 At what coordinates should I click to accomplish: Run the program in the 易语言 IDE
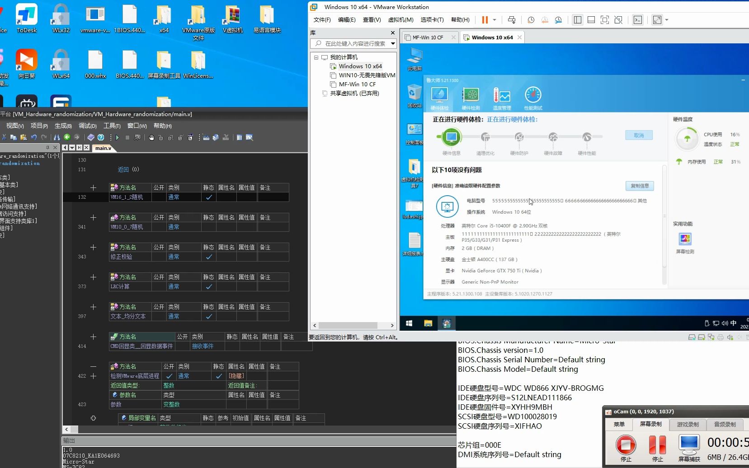117,138
